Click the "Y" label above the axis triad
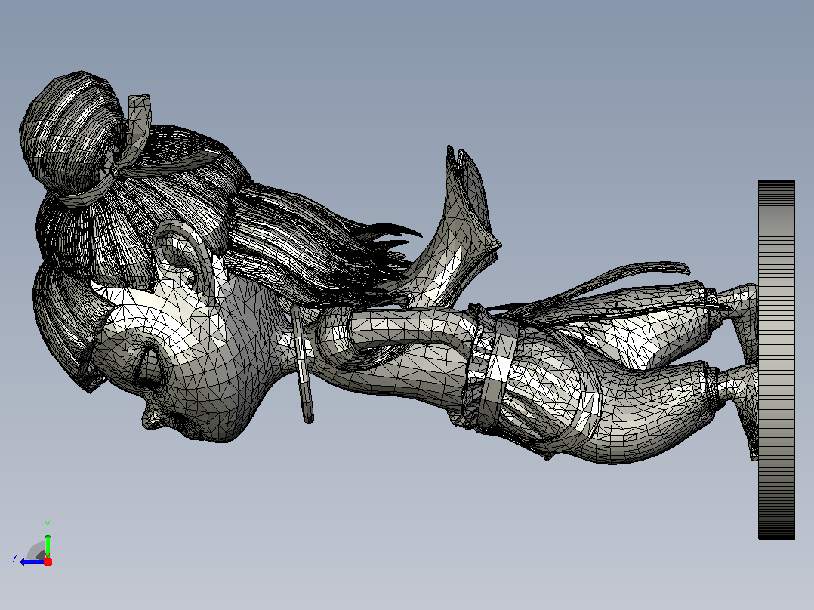Viewport: 814px width, 610px height. tap(48, 525)
